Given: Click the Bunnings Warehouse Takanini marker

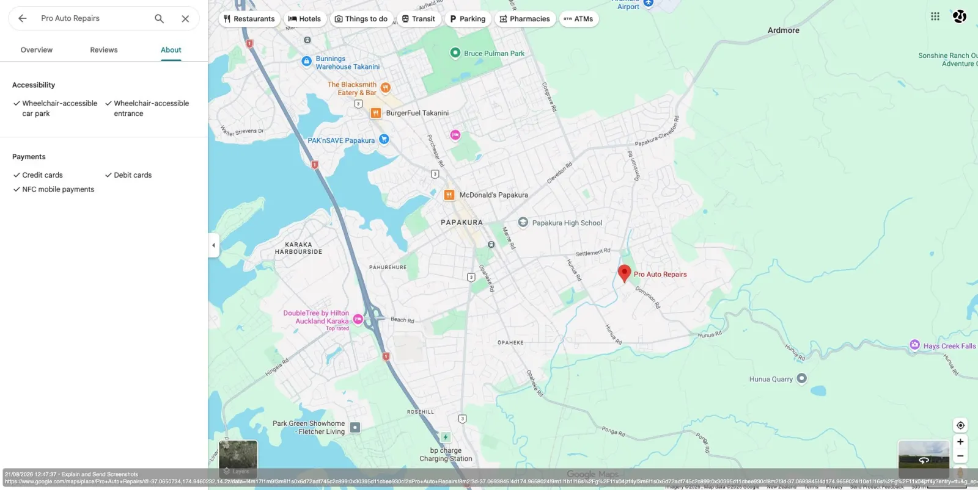Looking at the screenshot, I should pos(307,61).
